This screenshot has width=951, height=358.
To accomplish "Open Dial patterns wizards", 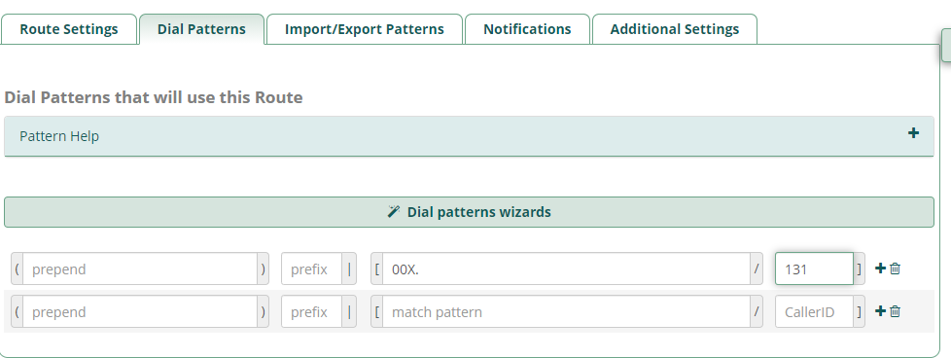I will tap(469, 212).
